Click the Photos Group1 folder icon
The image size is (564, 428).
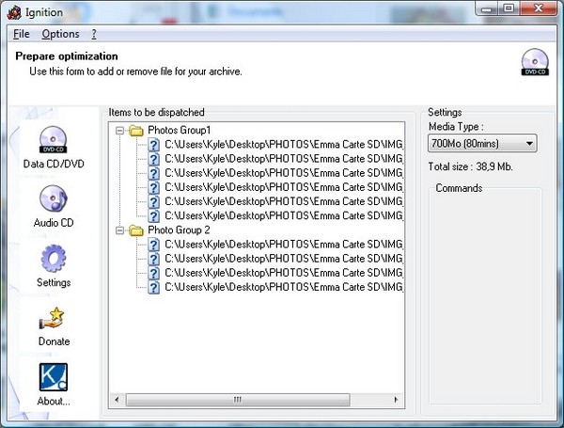(x=135, y=131)
